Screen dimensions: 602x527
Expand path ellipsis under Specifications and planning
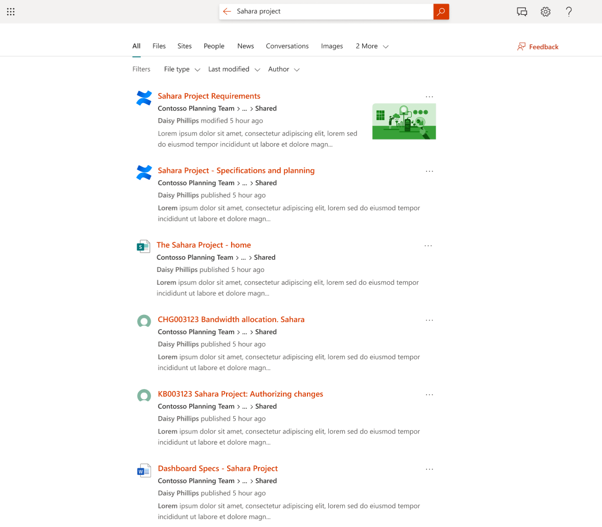(x=244, y=183)
